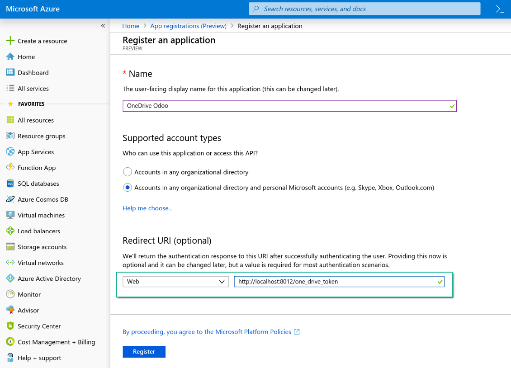Viewport: 511px width, 368px height.
Task: Open the Microsoft Platform Policies link
Action: (211, 332)
